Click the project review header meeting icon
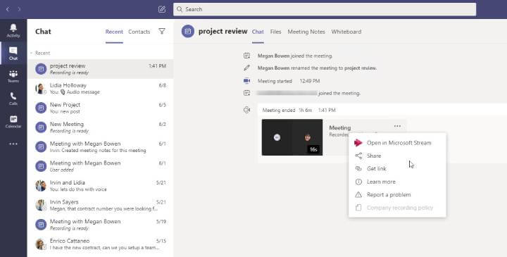507x257 pixels. (x=188, y=32)
